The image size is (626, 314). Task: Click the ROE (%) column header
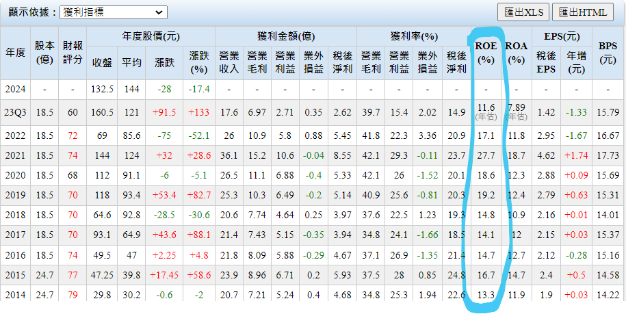pyautogui.click(x=486, y=53)
